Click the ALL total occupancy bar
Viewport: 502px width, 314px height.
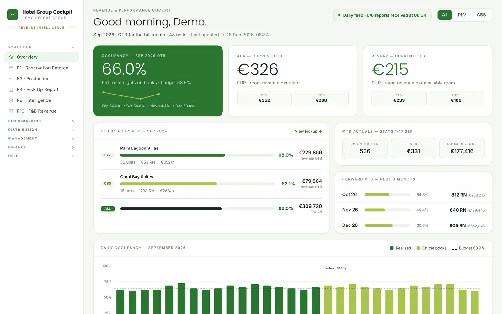(197, 208)
